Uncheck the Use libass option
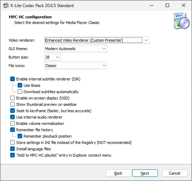 [x=20, y=85]
